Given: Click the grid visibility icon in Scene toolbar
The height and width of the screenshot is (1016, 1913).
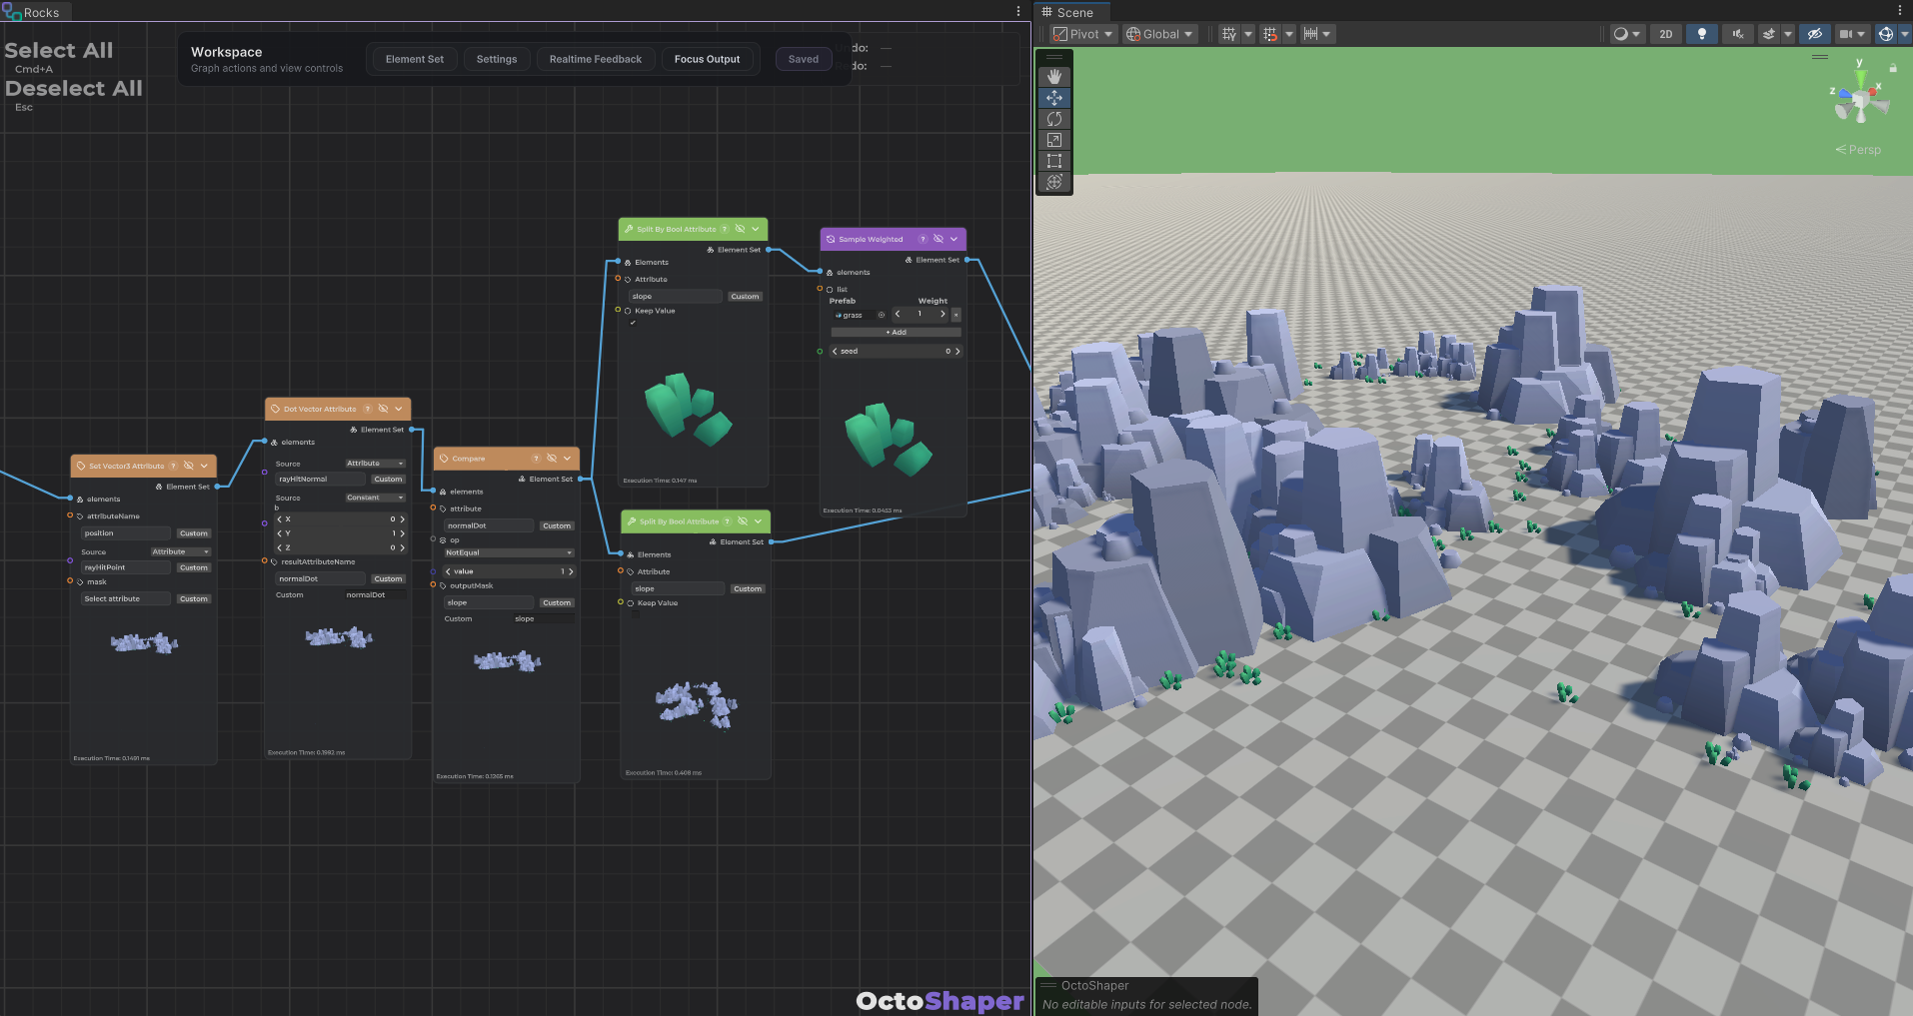Looking at the screenshot, I should tap(1228, 34).
